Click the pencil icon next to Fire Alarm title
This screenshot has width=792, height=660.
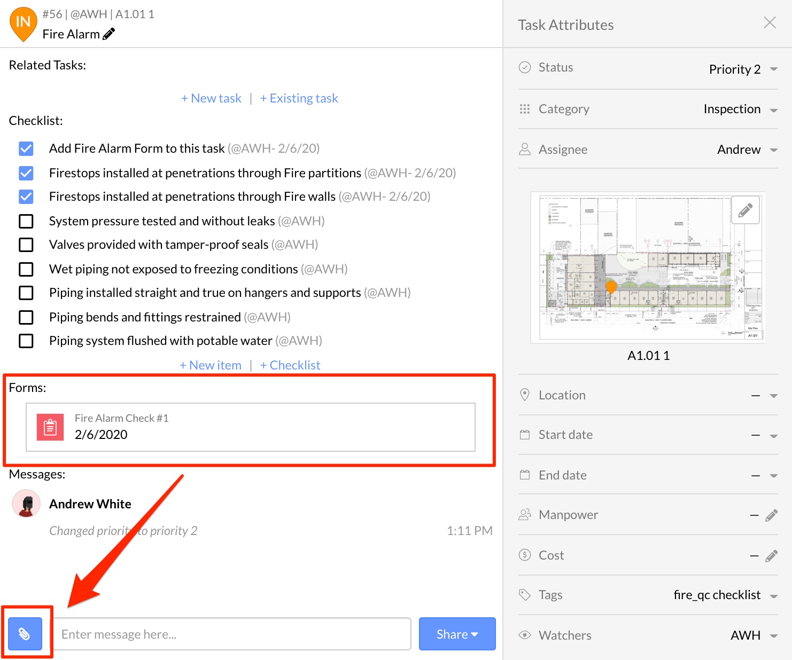[109, 34]
